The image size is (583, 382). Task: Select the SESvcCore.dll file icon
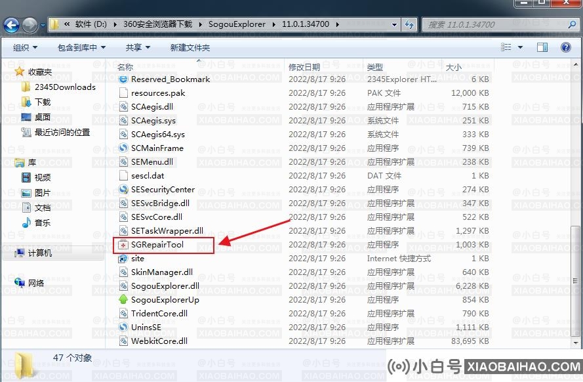(123, 217)
